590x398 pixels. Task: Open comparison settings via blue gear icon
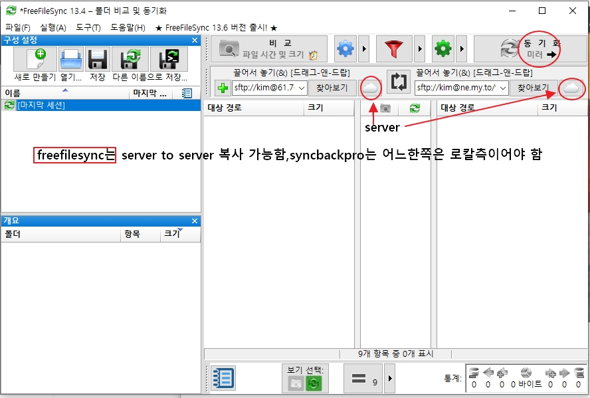coord(345,49)
